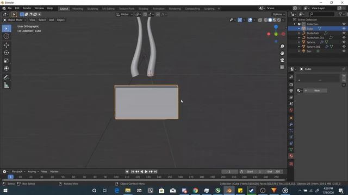
Task: Switch to the Modeling workspace tab
Action: coord(77,9)
